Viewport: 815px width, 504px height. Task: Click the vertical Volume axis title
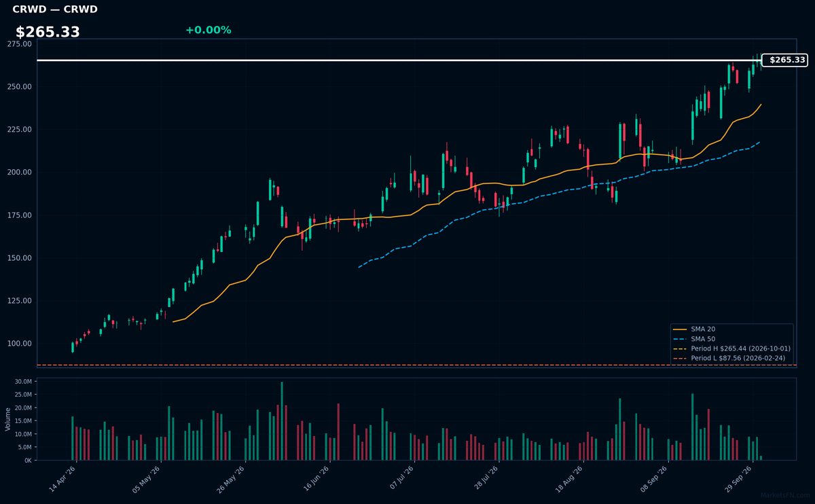tap(8, 419)
